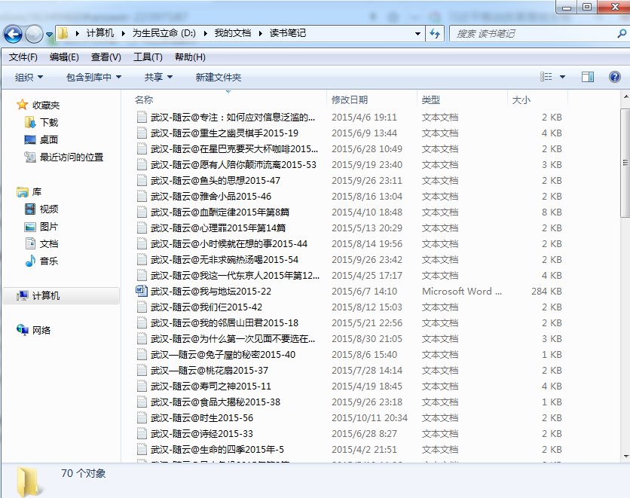Viewport: 630px width, 498px height.
Task: Select file icon of 重生之幽灵棋手2015-19
Action: click(142, 133)
